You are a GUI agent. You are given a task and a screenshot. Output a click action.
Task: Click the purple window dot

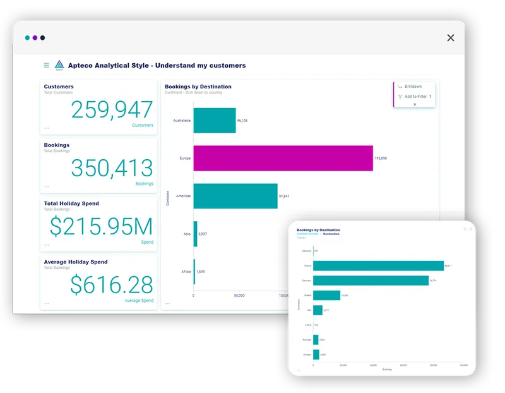point(35,38)
